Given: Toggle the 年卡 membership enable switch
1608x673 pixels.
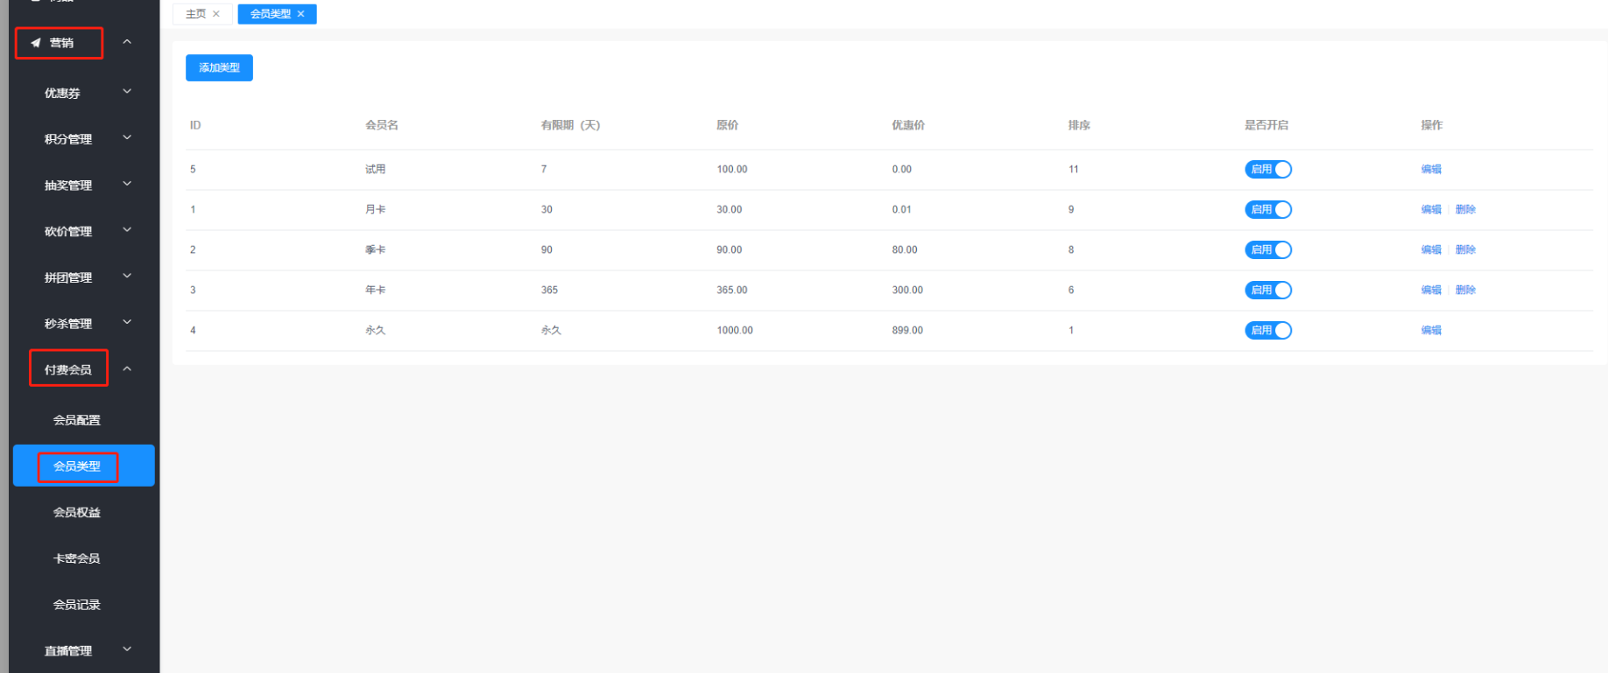Looking at the screenshot, I should (x=1267, y=291).
